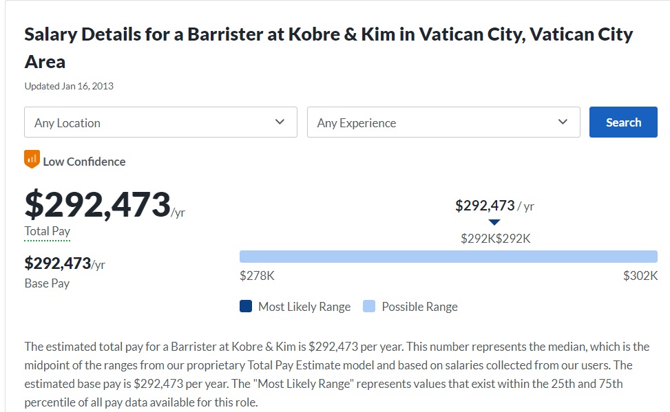This screenshot has height=412, width=670.
Task: Click the $278K minimum range label
Action: 258,276
